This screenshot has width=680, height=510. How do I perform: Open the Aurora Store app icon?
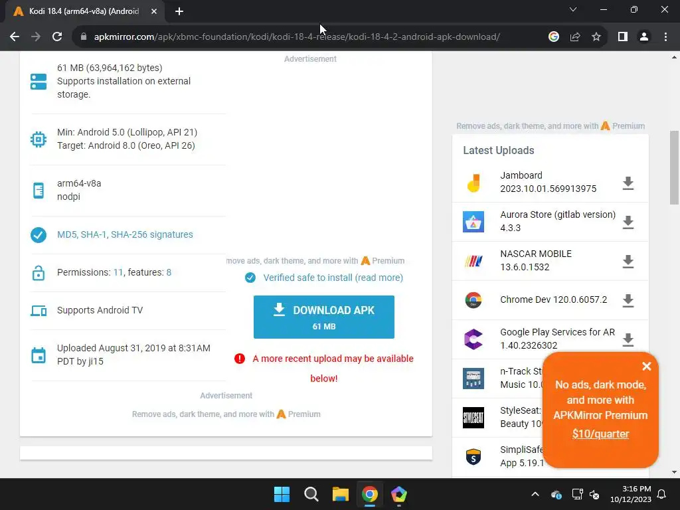[473, 222]
